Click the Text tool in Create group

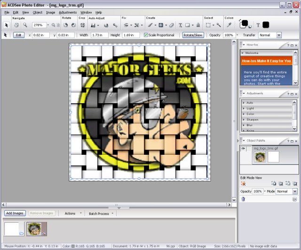pyautogui.click(x=180, y=25)
